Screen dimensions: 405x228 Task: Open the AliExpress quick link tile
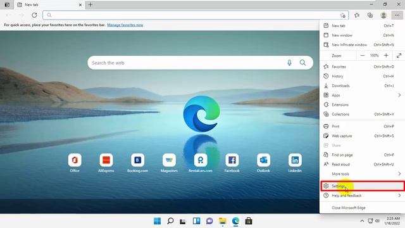(x=106, y=160)
